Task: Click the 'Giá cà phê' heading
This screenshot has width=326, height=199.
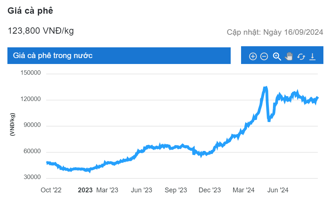Action: pyautogui.click(x=30, y=11)
